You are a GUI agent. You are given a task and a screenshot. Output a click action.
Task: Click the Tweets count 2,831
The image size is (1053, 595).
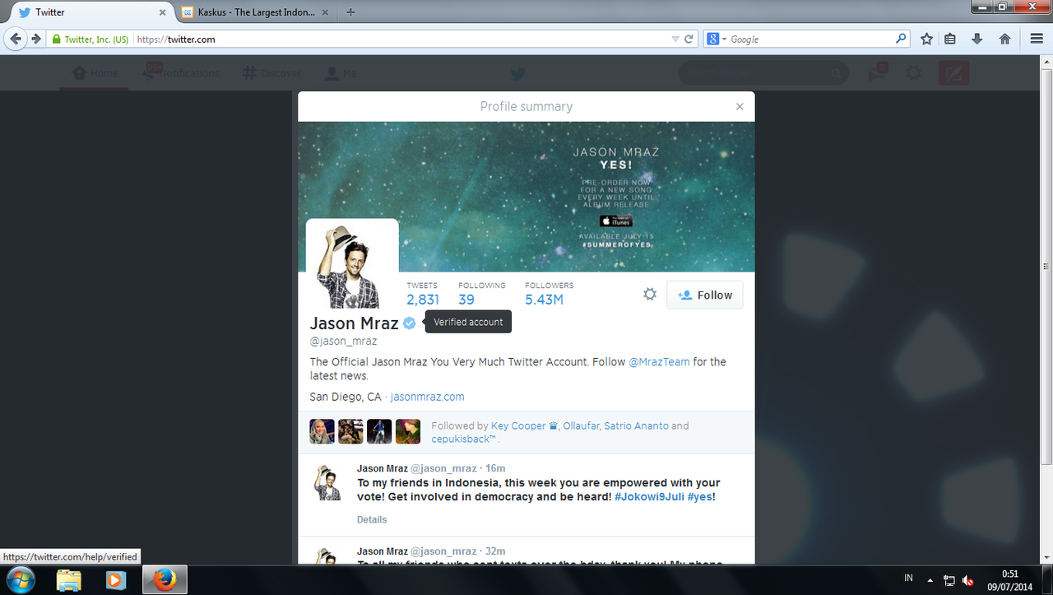tap(423, 300)
